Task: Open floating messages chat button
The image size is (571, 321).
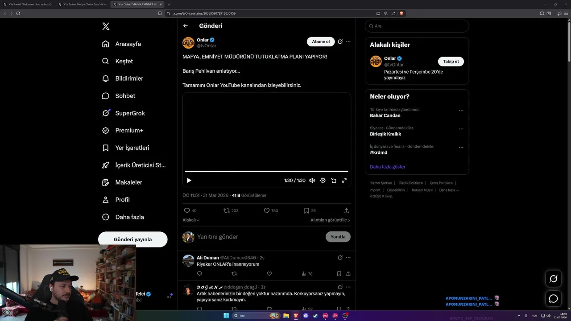Action: coord(554,299)
